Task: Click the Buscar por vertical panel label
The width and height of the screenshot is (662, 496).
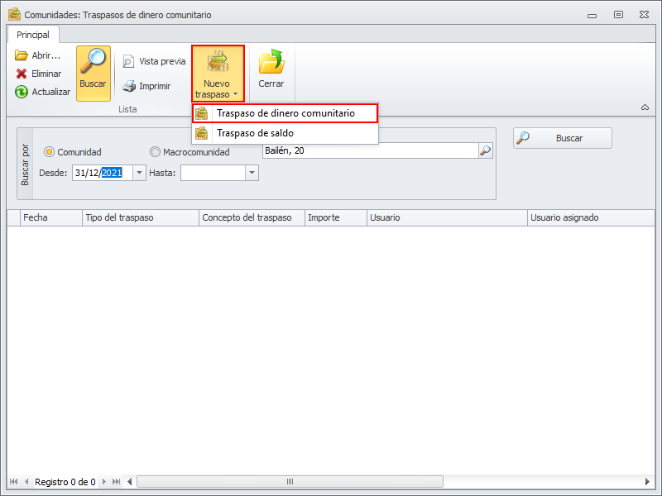Action: [x=25, y=165]
